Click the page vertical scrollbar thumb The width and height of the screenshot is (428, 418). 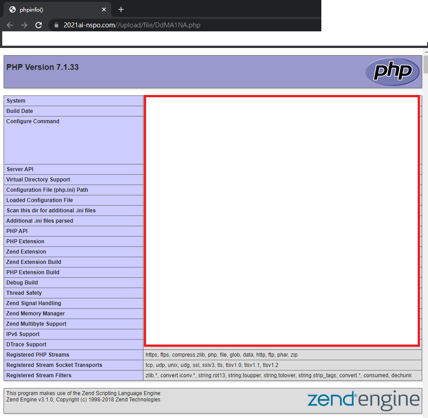426,65
